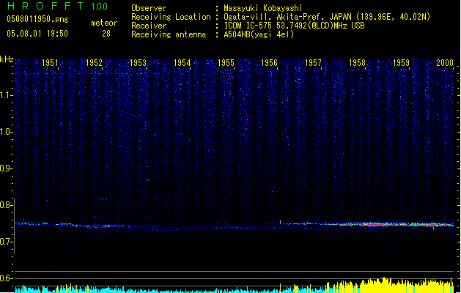The width and height of the screenshot is (461, 293).
Task: Click the 0.9 kHz axis label
Action: coord(6,168)
